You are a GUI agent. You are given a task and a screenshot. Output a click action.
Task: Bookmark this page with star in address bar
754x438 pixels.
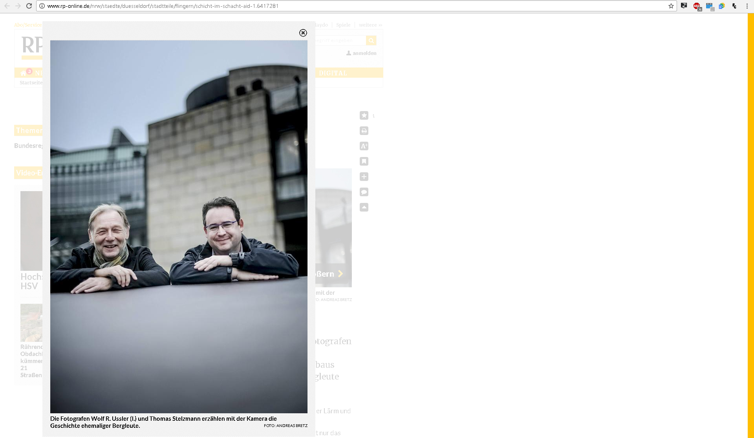coord(671,6)
